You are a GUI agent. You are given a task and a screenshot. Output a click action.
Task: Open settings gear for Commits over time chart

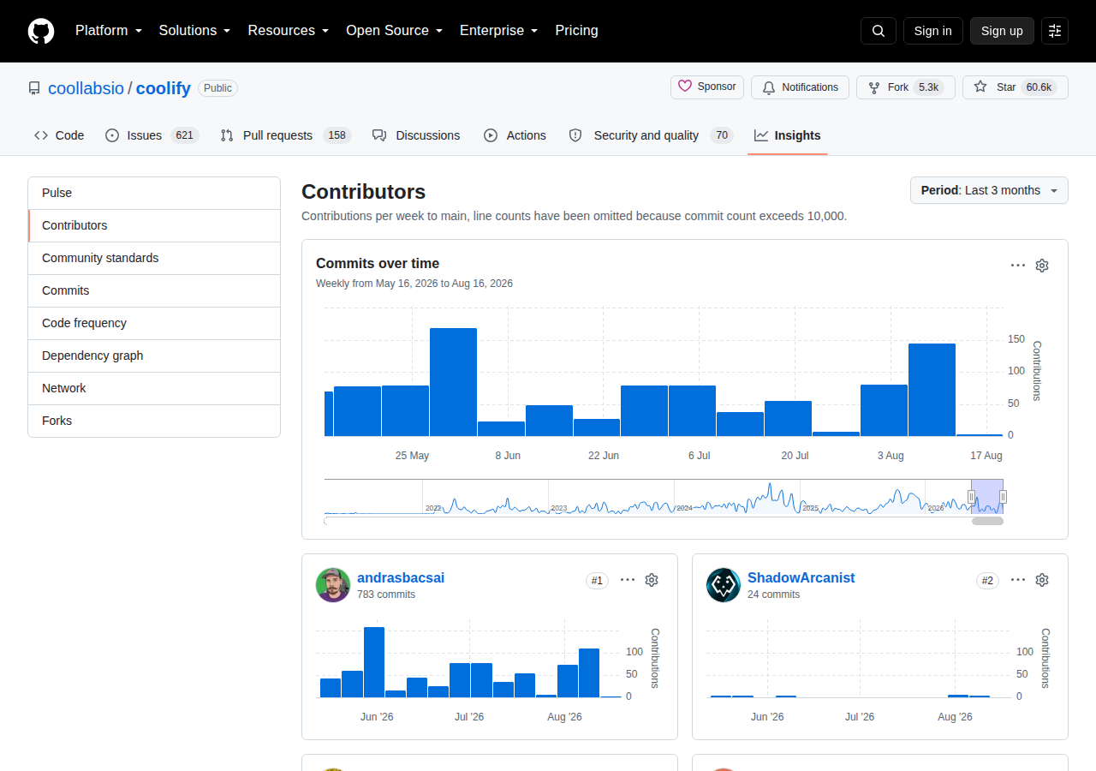(1042, 266)
